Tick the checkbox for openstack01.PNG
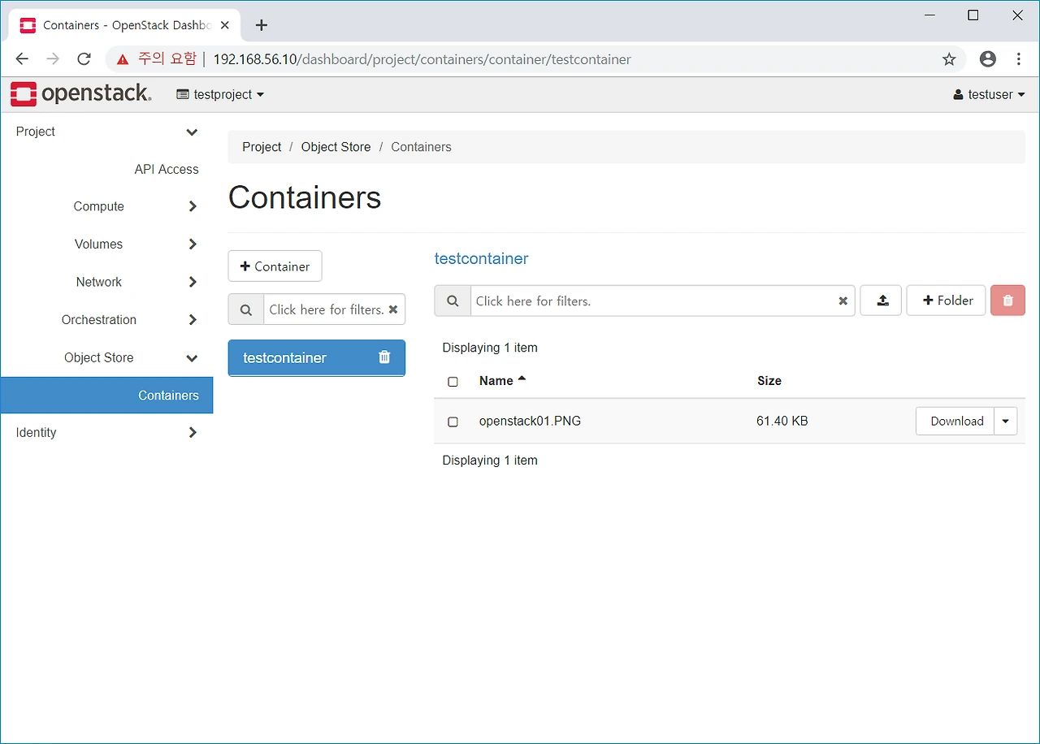Viewport: 1040px width, 744px height. [453, 422]
